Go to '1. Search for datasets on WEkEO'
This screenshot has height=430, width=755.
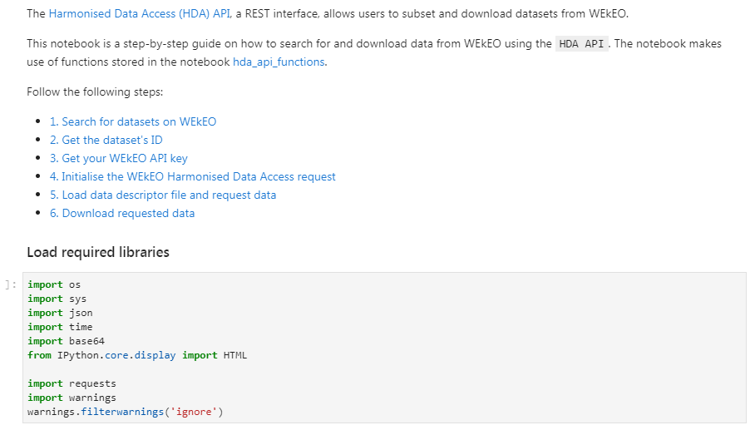133,121
